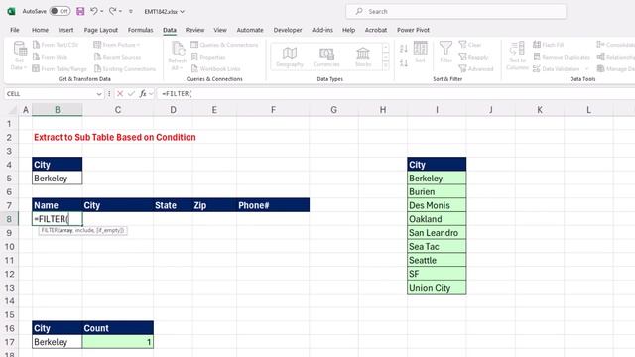Expand the Name Box dropdown
The height and width of the screenshot is (357, 635).
(x=99, y=94)
